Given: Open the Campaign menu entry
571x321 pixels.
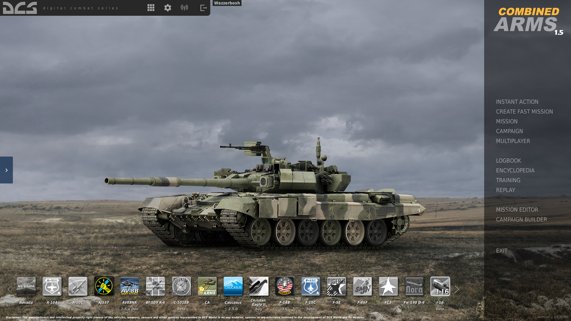Looking at the screenshot, I should (509, 131).
